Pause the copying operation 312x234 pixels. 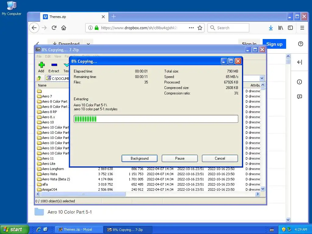pos(180,158)
